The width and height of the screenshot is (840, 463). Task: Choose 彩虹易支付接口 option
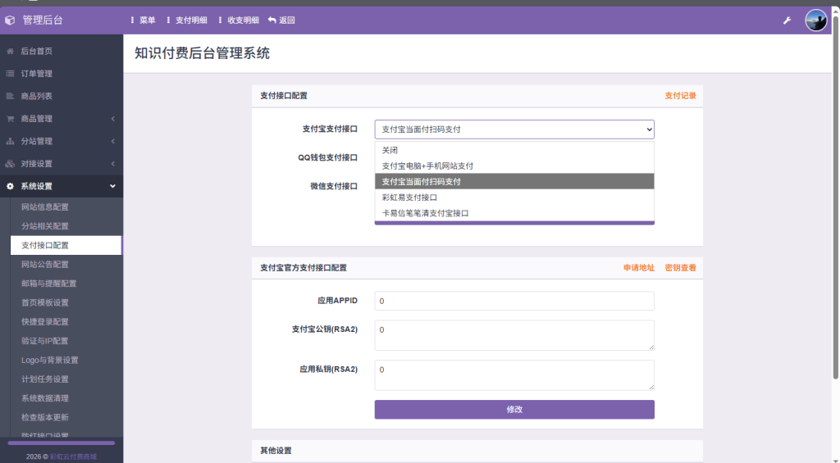click(x=514, y=197)
